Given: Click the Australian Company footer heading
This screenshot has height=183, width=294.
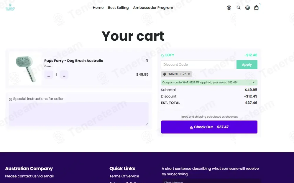Looking at the screenshot, I should (29, 168).
